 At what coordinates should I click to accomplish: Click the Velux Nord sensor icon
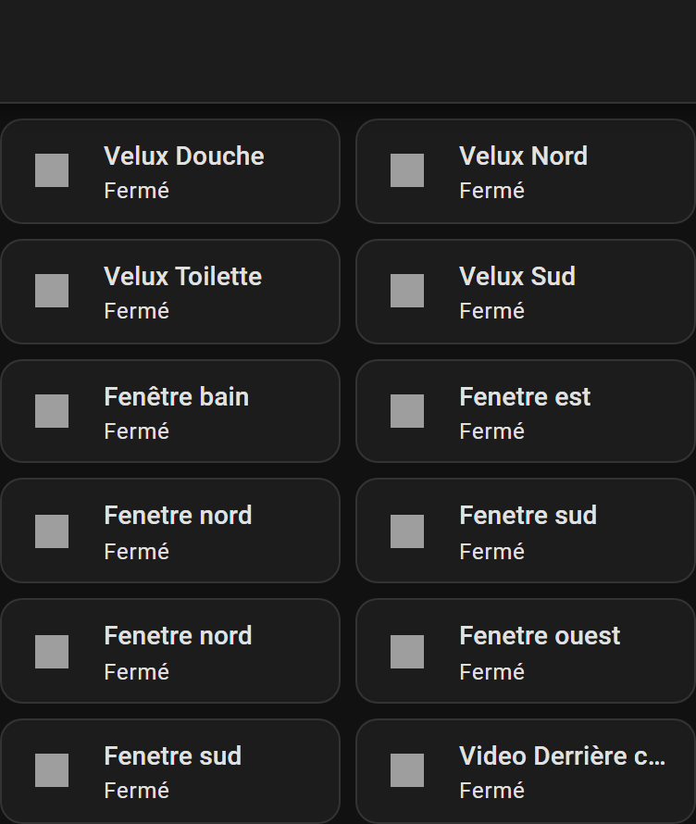pos(406,170)
